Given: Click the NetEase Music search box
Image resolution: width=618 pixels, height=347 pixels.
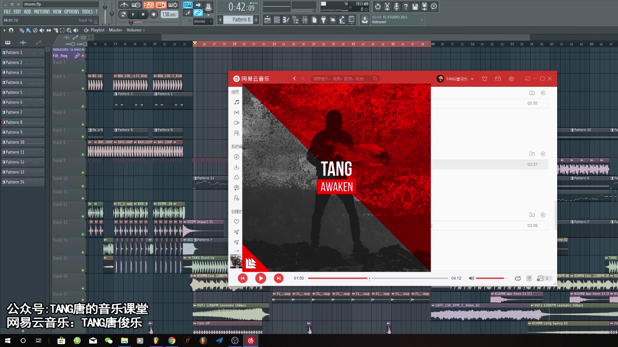Looking at the screenshot, I should point(345,79).
